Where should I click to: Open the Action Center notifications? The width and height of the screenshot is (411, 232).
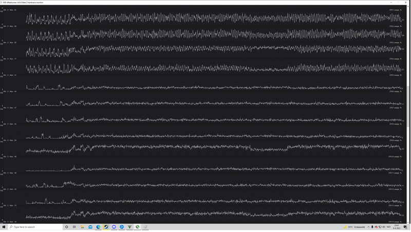405,227
